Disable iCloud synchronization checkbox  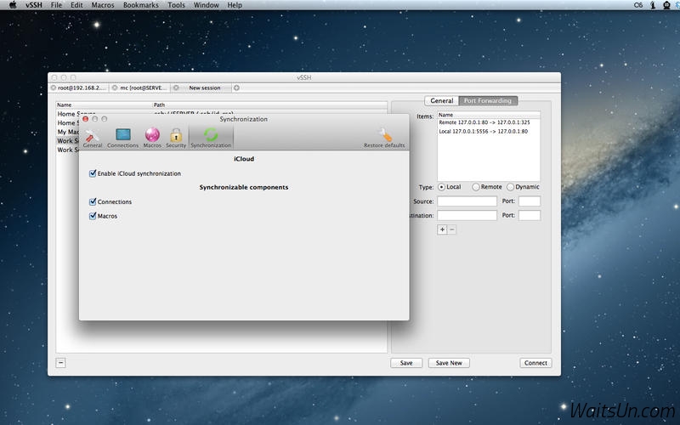(x=93, y=173)
